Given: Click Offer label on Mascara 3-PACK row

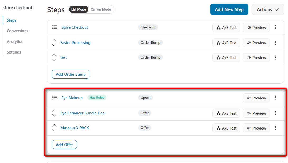Looking at the screenshot, I should coord(145,128).
